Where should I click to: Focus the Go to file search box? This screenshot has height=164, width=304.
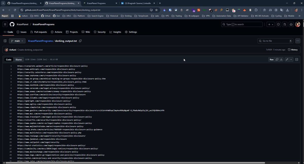(x=275, y=41)
